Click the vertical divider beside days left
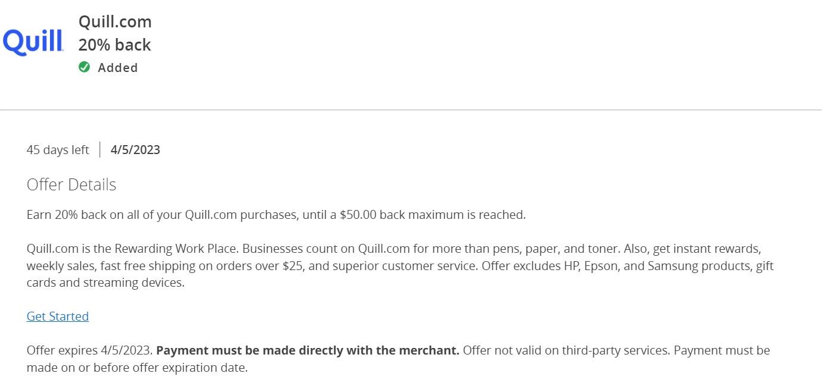Viewport: 827px width, 392px height. [100, 149]
